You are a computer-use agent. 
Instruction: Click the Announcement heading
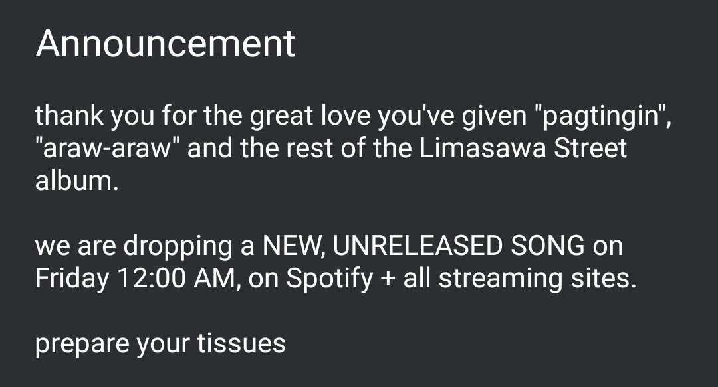point(166,44)
